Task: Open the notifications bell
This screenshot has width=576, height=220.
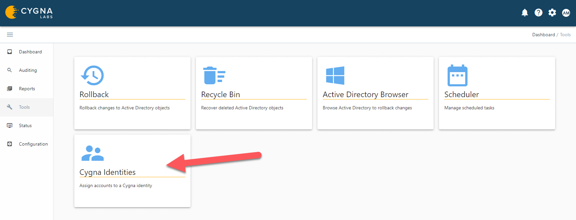Action: click(525, 13)
